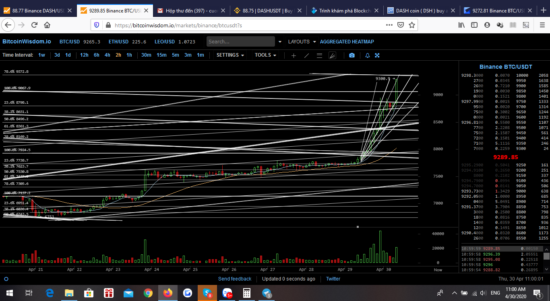
Task: Expand the market search dropdown arrow
Action: click(x=280, y=41)
